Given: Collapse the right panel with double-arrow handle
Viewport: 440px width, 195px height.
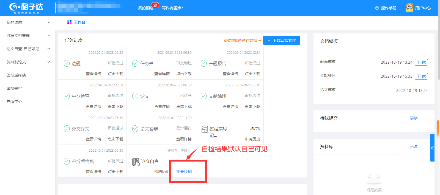Looking at the screenshot, I should tap(432, 148).
